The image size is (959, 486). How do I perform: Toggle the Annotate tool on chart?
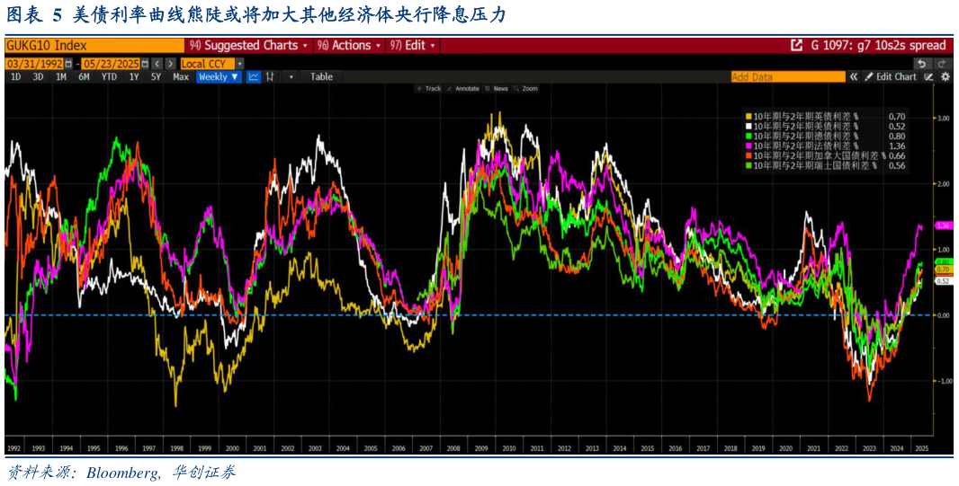[x=463, y=89]
